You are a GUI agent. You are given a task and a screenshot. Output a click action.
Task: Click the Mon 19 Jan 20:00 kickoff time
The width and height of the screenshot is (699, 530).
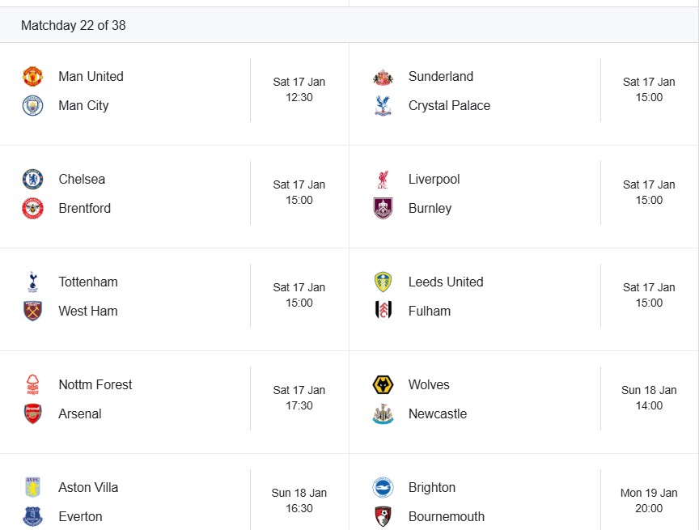click(x=649, y=501)
